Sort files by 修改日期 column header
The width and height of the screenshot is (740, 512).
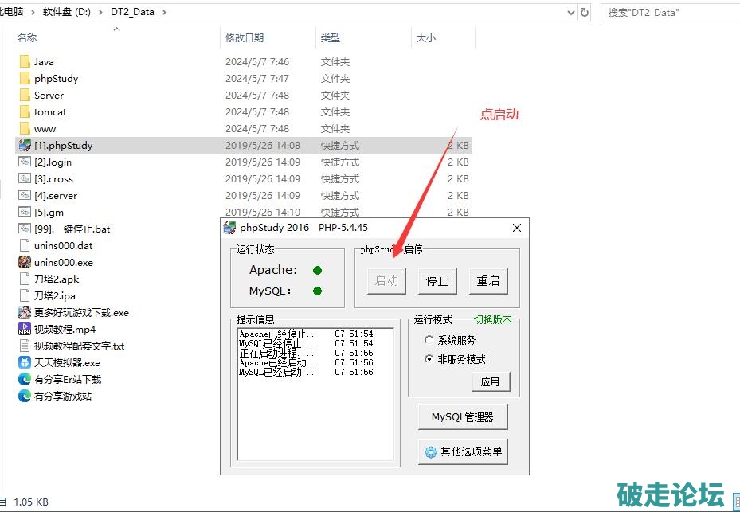tap(245, 37)
